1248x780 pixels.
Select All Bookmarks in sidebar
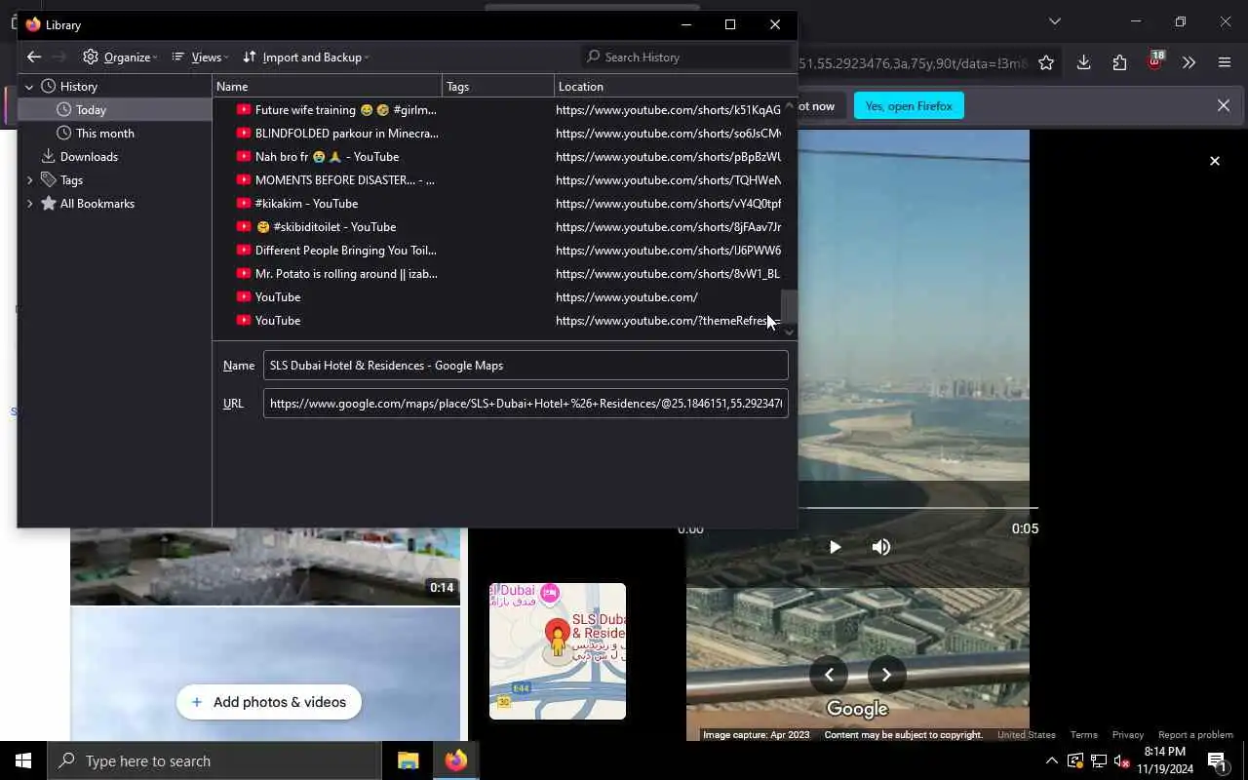coord(97,204)
